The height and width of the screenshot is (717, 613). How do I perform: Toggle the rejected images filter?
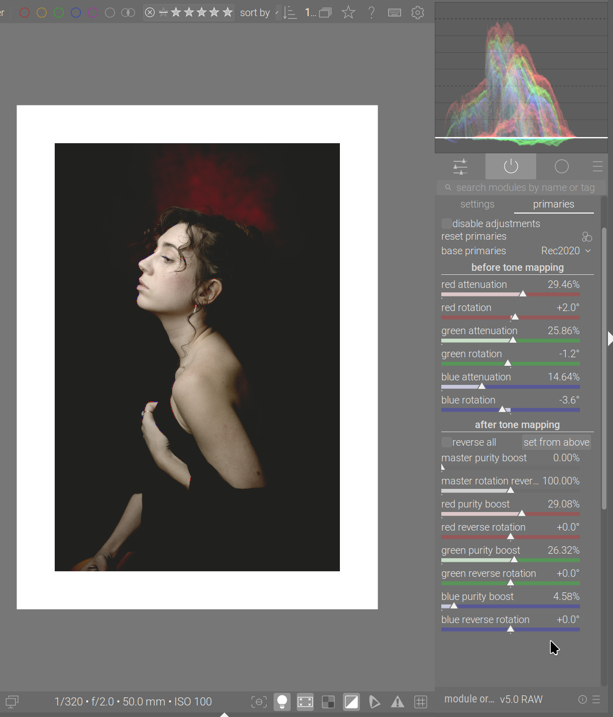point(150,13)
